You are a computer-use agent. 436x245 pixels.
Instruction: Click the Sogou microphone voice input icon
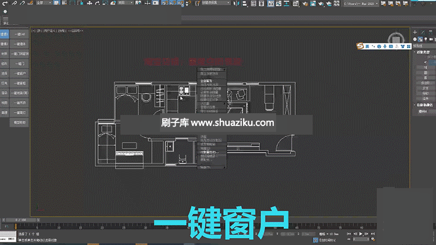[x=385, y=46]
